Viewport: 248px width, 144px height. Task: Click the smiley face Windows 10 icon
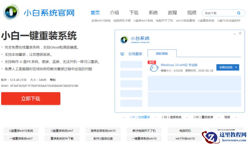(x=154, y=68)
